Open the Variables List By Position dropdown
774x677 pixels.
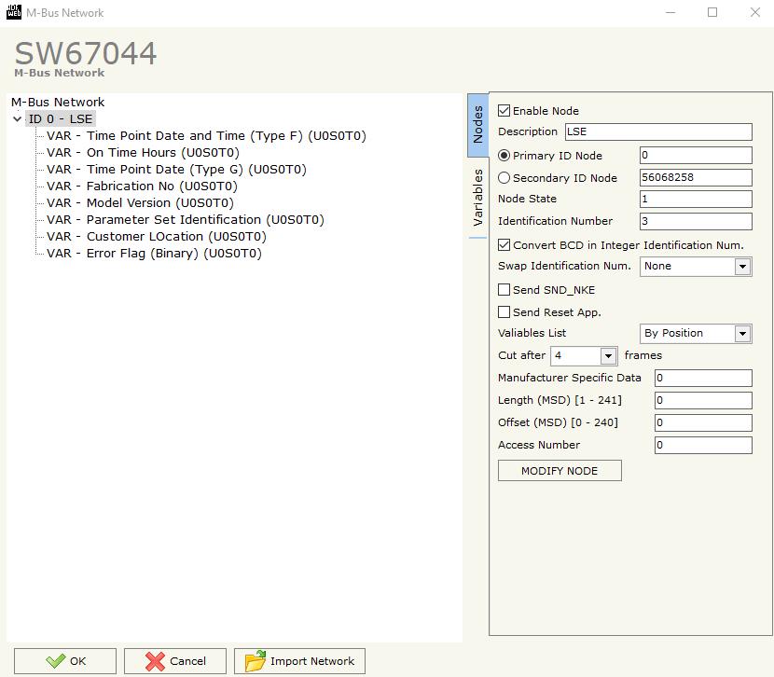pos(742,334)
